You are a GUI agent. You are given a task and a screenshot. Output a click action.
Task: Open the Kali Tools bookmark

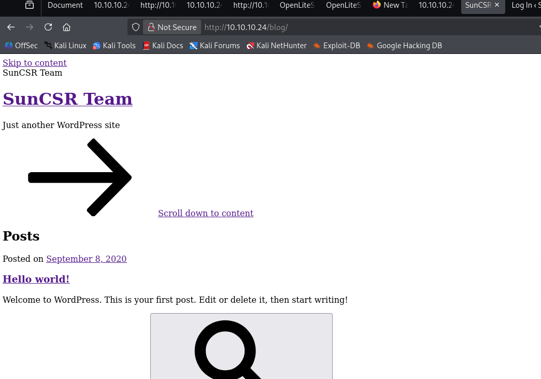pyautogui.click(x=114, y=46)
